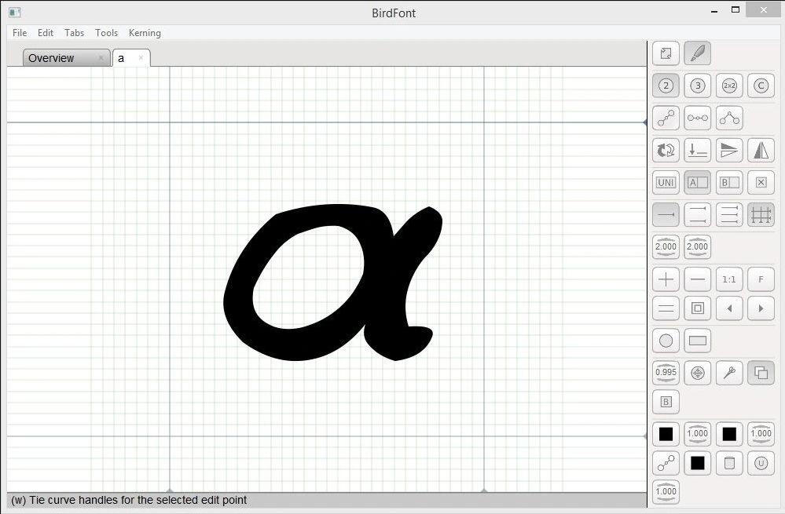Open the Kerning menu
Viewport: 785px width, 514px height.
coord(145,33)
